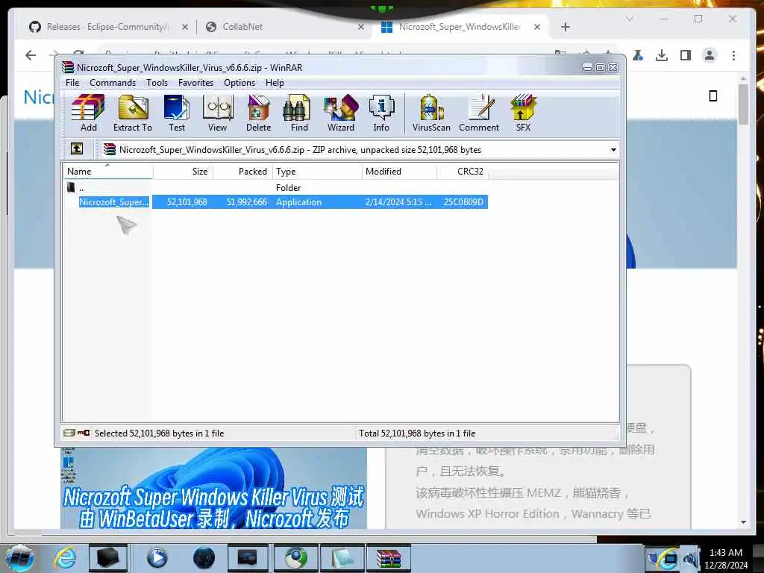The image size is (764, 573).
Task: Click the 25C0B09D CRC32 value
Action: [x=463, y=201]
